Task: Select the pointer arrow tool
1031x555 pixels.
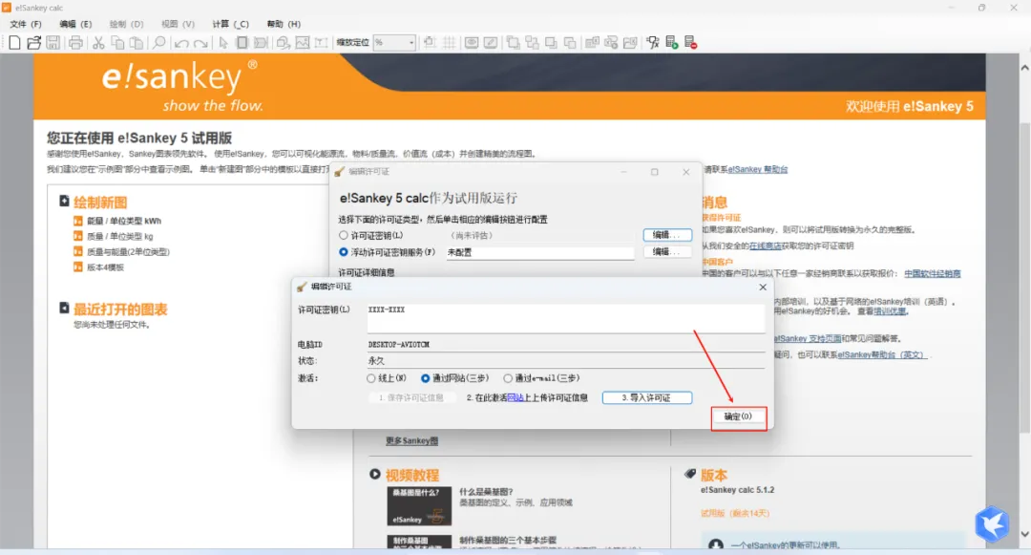Action: click(x=223, y=43)
